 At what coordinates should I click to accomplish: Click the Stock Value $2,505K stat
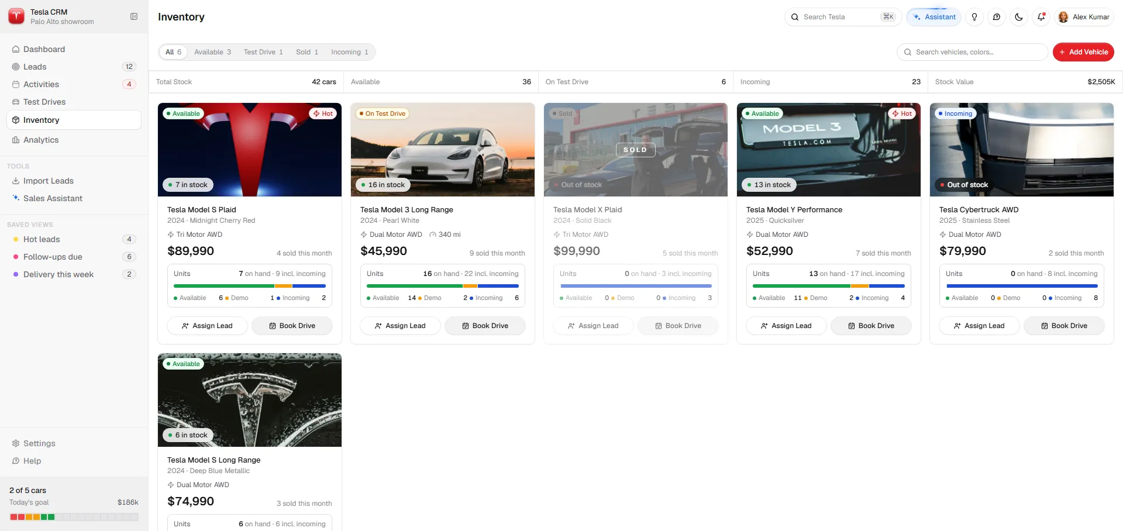click(x=1025, y=82)
